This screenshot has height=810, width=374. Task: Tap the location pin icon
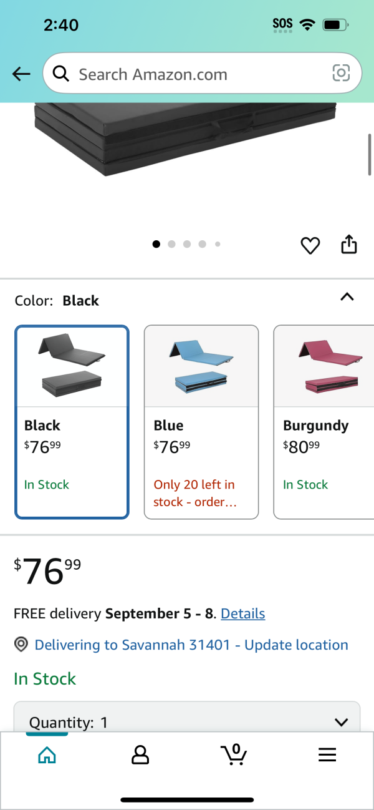click(21, 645)
